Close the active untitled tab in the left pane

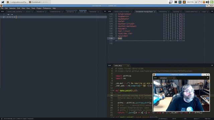(85, 12)
